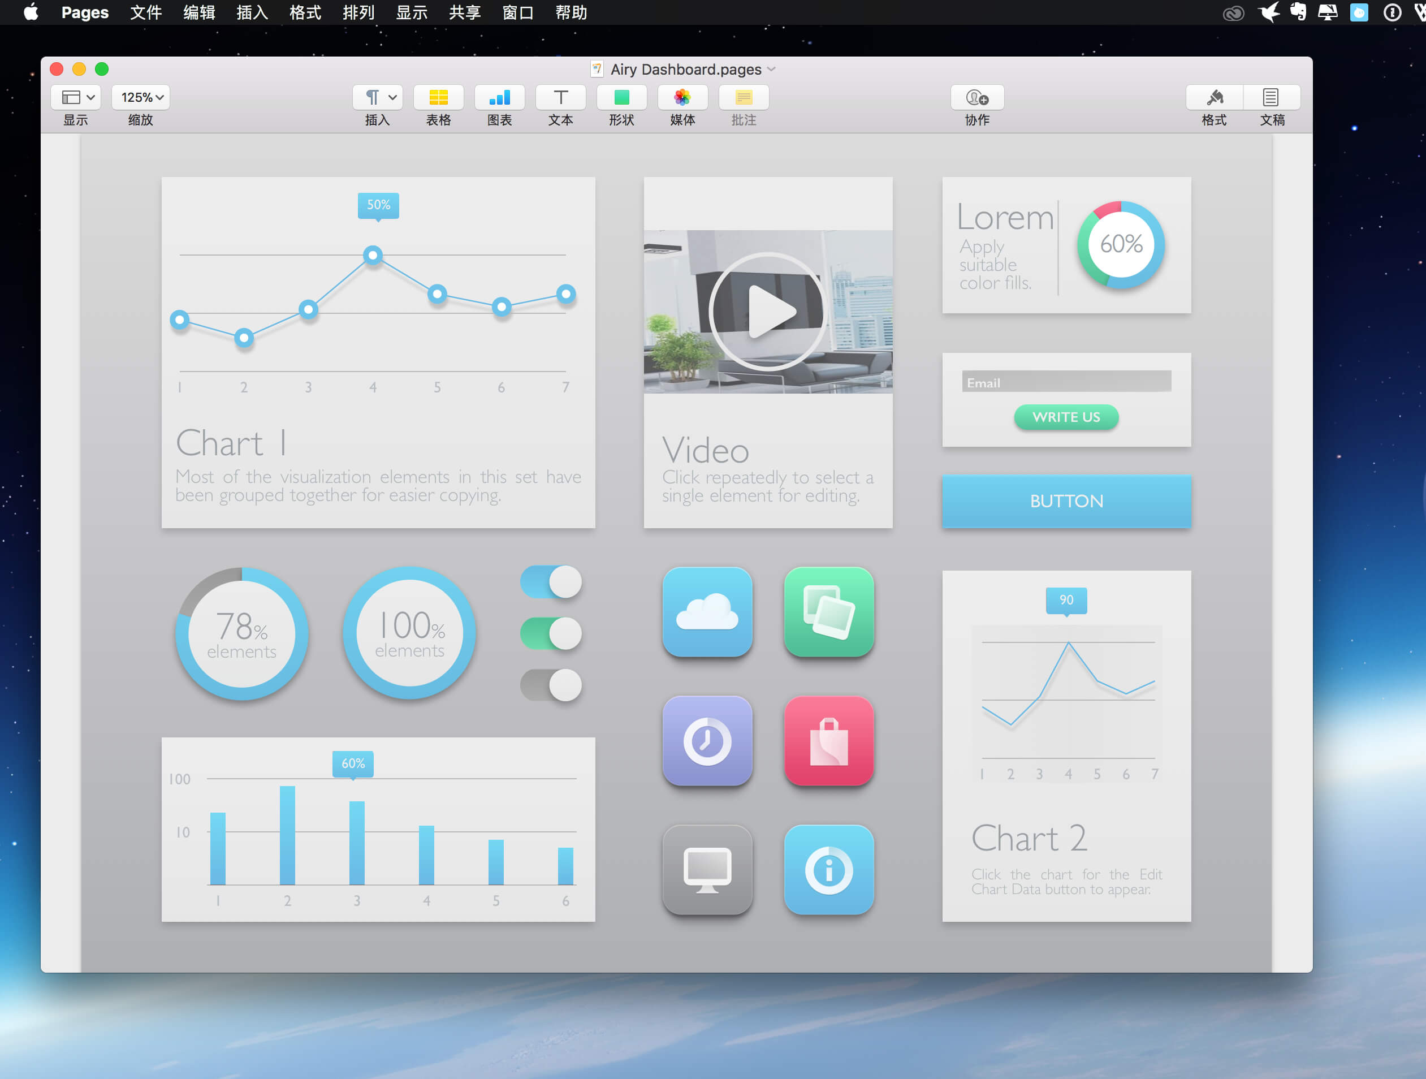Click the light-blue square menu bar icon
Image resolution: width=1426 pixels, height=1079 pixels.
pos(1359,13)
